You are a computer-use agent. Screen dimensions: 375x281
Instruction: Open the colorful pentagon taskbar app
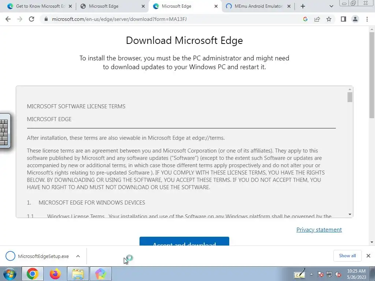tap(101, 274)
